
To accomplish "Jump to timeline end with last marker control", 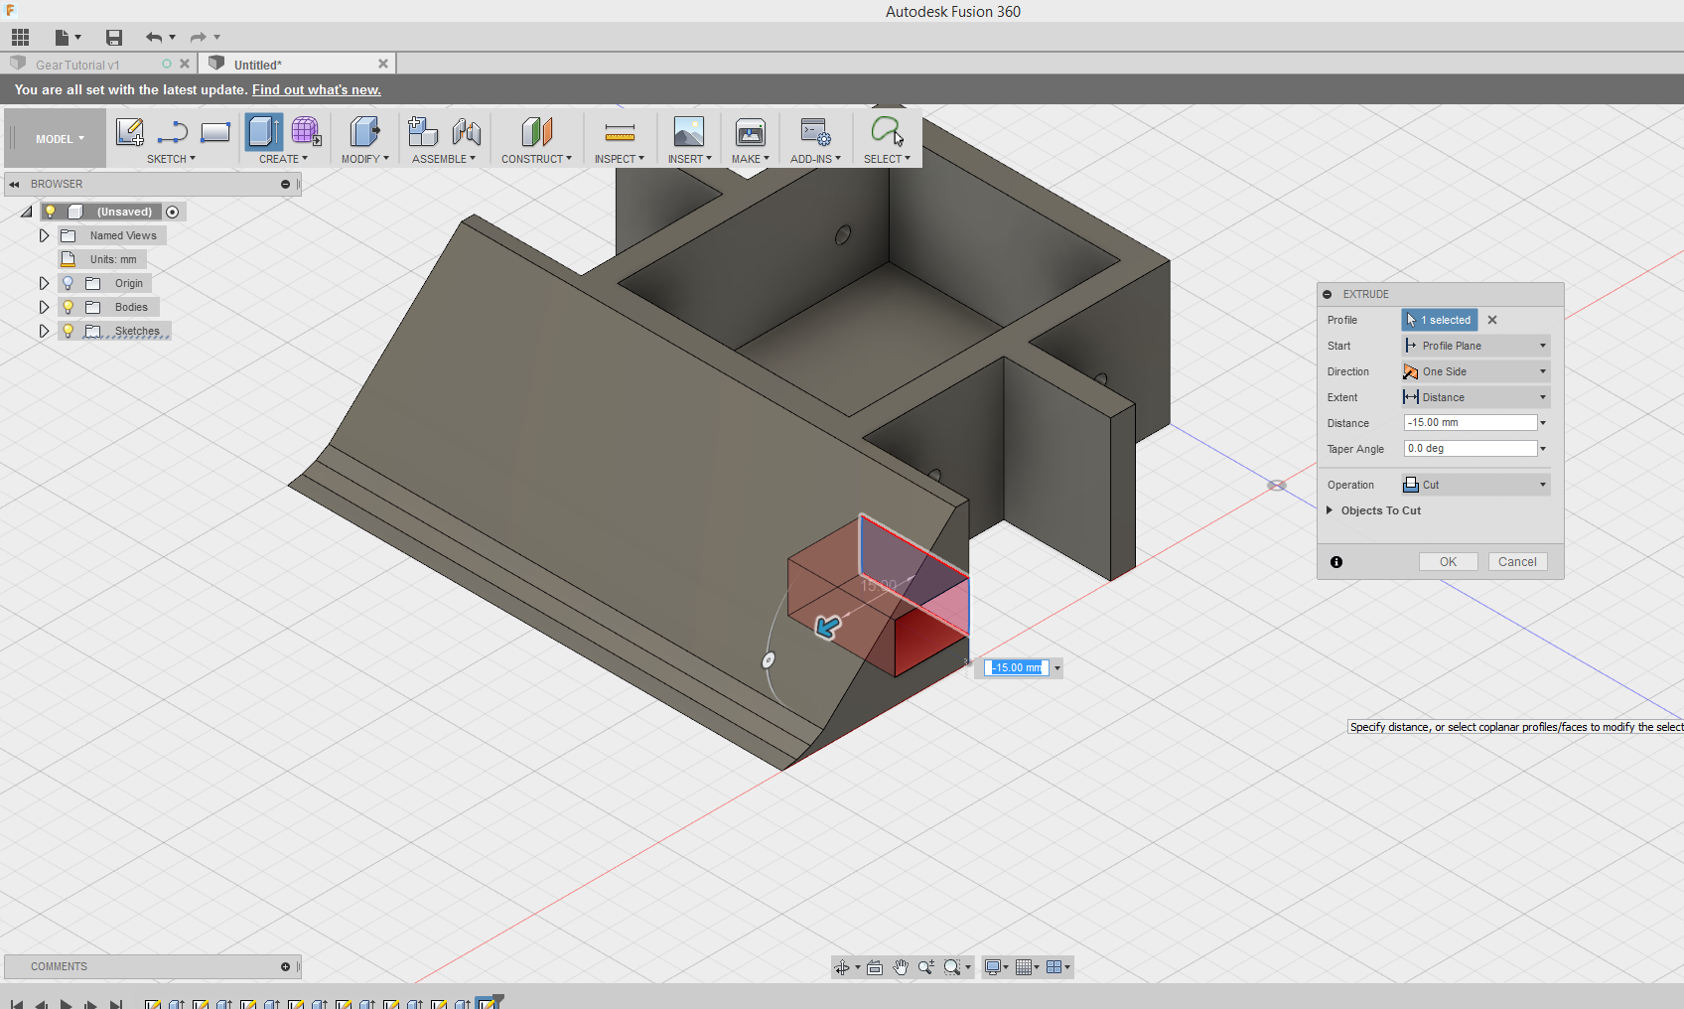I will click(x=116, y=1004).
